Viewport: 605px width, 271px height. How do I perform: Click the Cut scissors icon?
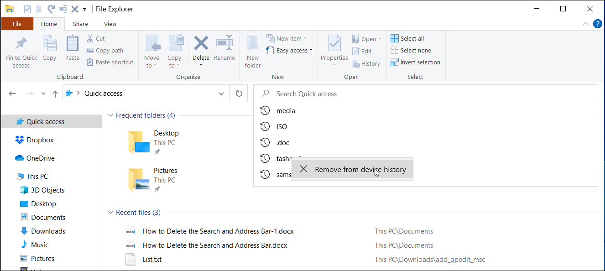[x=90, y=39]
